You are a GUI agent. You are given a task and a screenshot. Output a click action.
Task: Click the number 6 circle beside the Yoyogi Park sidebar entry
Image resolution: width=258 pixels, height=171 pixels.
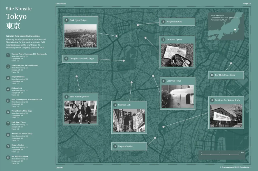pyautogui.click(x=8, y=112)
